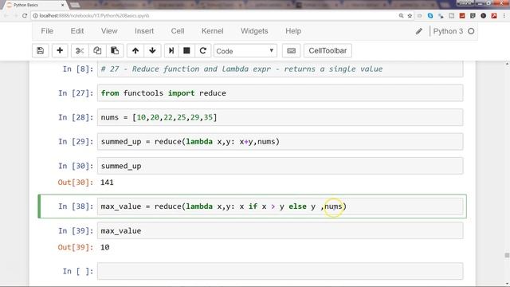Image resolution: width=510 pixels, height=287 pixels.
Task: Click the red arrow extension icon
Action: click(x=494, y=16)
